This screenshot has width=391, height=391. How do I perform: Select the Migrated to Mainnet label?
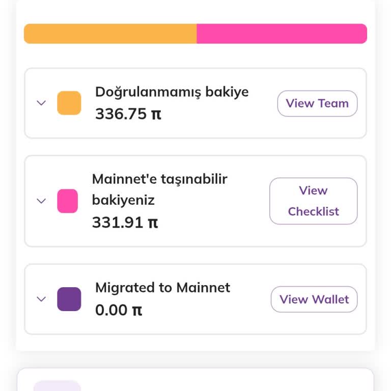[x=162, y=288]
